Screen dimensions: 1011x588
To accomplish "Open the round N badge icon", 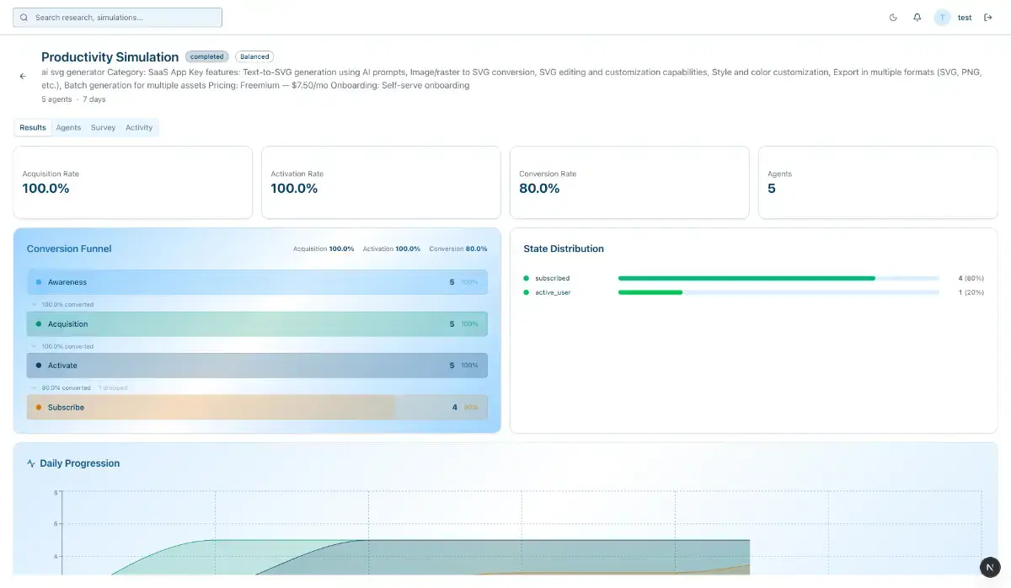I will (x=990, y=568).
